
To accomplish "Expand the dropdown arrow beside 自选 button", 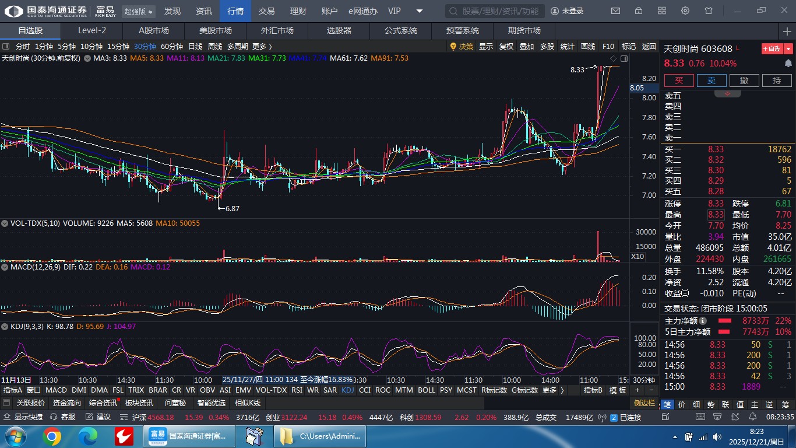I will (x=788, y=49).
